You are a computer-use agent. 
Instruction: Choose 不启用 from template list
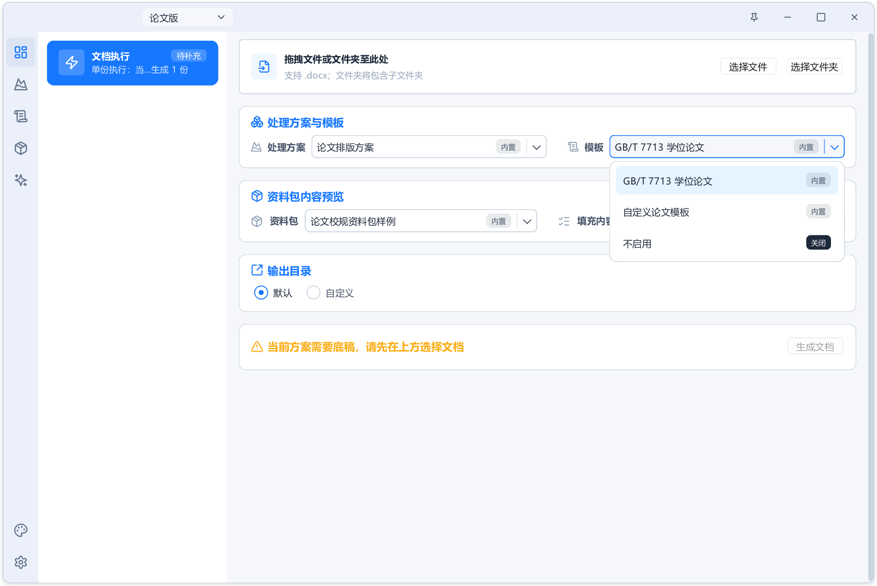[x=727, y=244]
